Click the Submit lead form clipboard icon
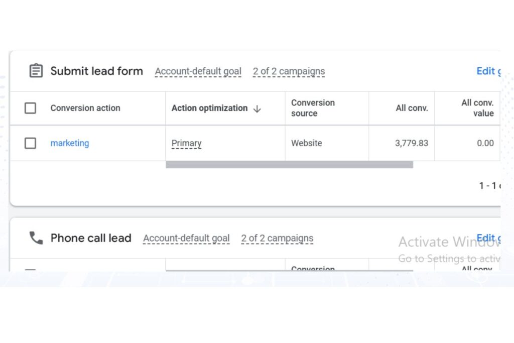514x343 pixels. [36, 71]
